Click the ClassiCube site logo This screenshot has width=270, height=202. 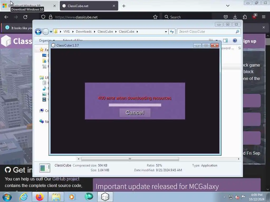tap(16, 41)
